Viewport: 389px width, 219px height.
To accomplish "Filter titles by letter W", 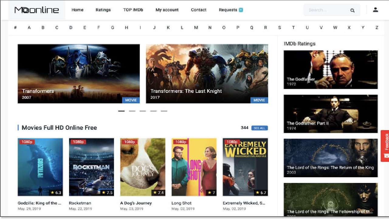I will coord(335,27).
